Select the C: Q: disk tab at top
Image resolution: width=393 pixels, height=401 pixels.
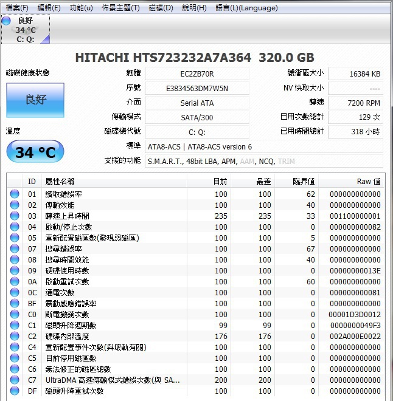[x=26, y=29]
